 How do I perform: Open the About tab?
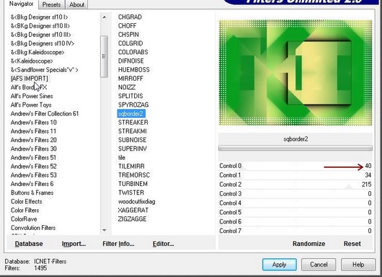77,5
